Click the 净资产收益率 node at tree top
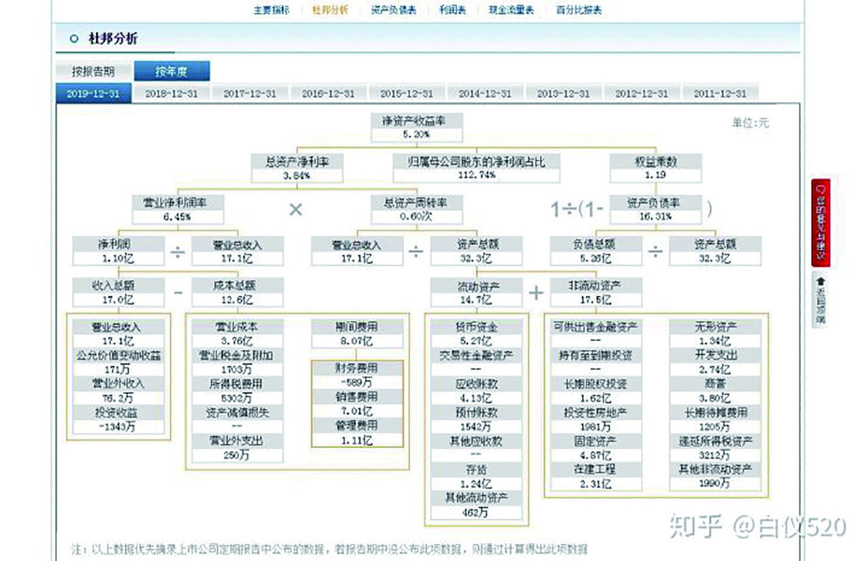 tap(417, 127)
